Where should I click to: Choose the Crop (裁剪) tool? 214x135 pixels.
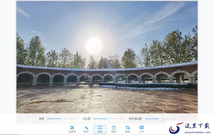128,129
